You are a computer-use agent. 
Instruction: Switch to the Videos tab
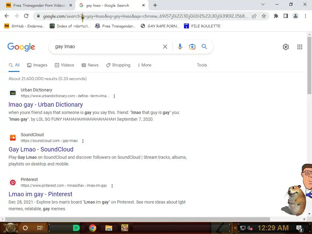[x=65, y=65]
